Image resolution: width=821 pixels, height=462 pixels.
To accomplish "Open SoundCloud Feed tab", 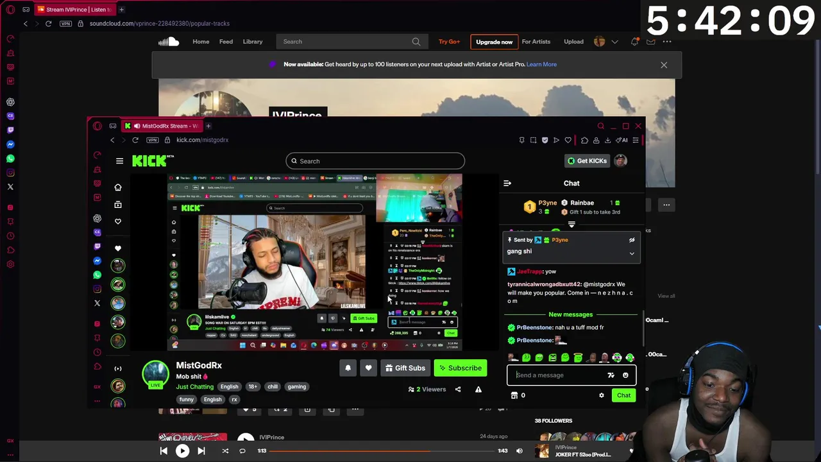I will pos(226,42).
